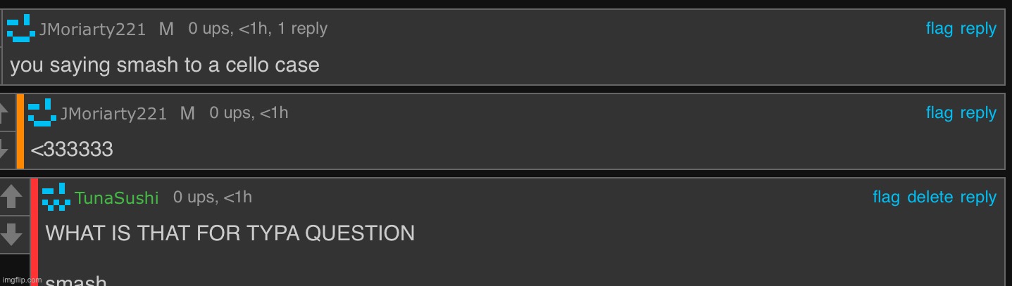Flag the "<333333" comment
This screenshot has width=1012, height=286.
[x=939, y=113]
